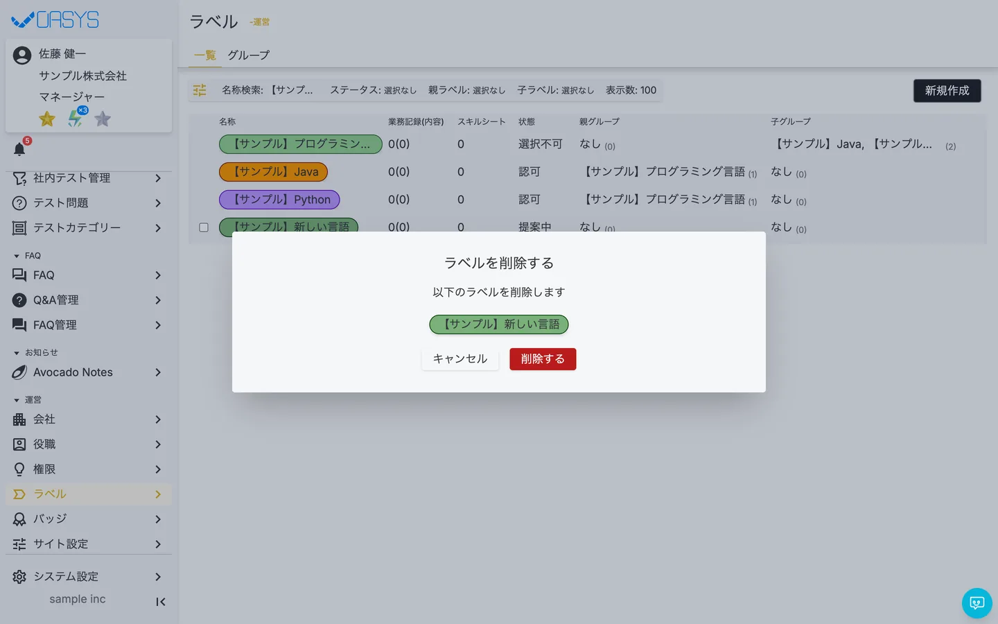
Task: Click the orange Java label chip
Action: click(x=273, y=172)
